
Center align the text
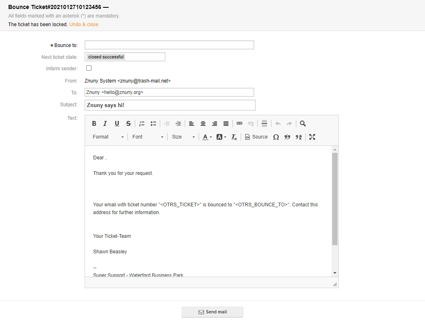pos(203,123)
